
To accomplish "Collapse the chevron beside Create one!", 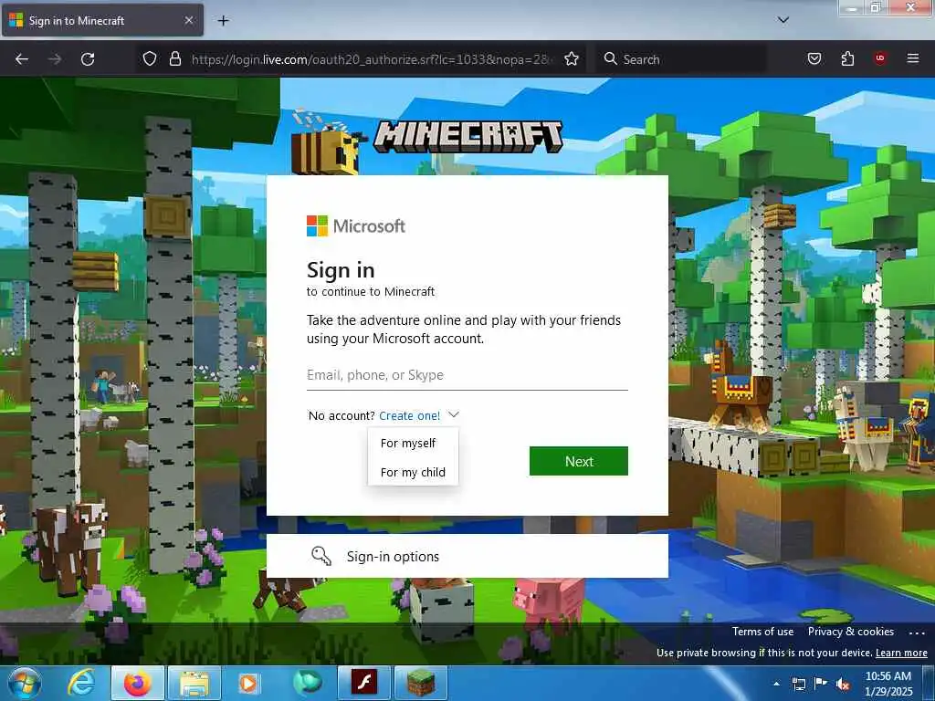I will point(453,415).
